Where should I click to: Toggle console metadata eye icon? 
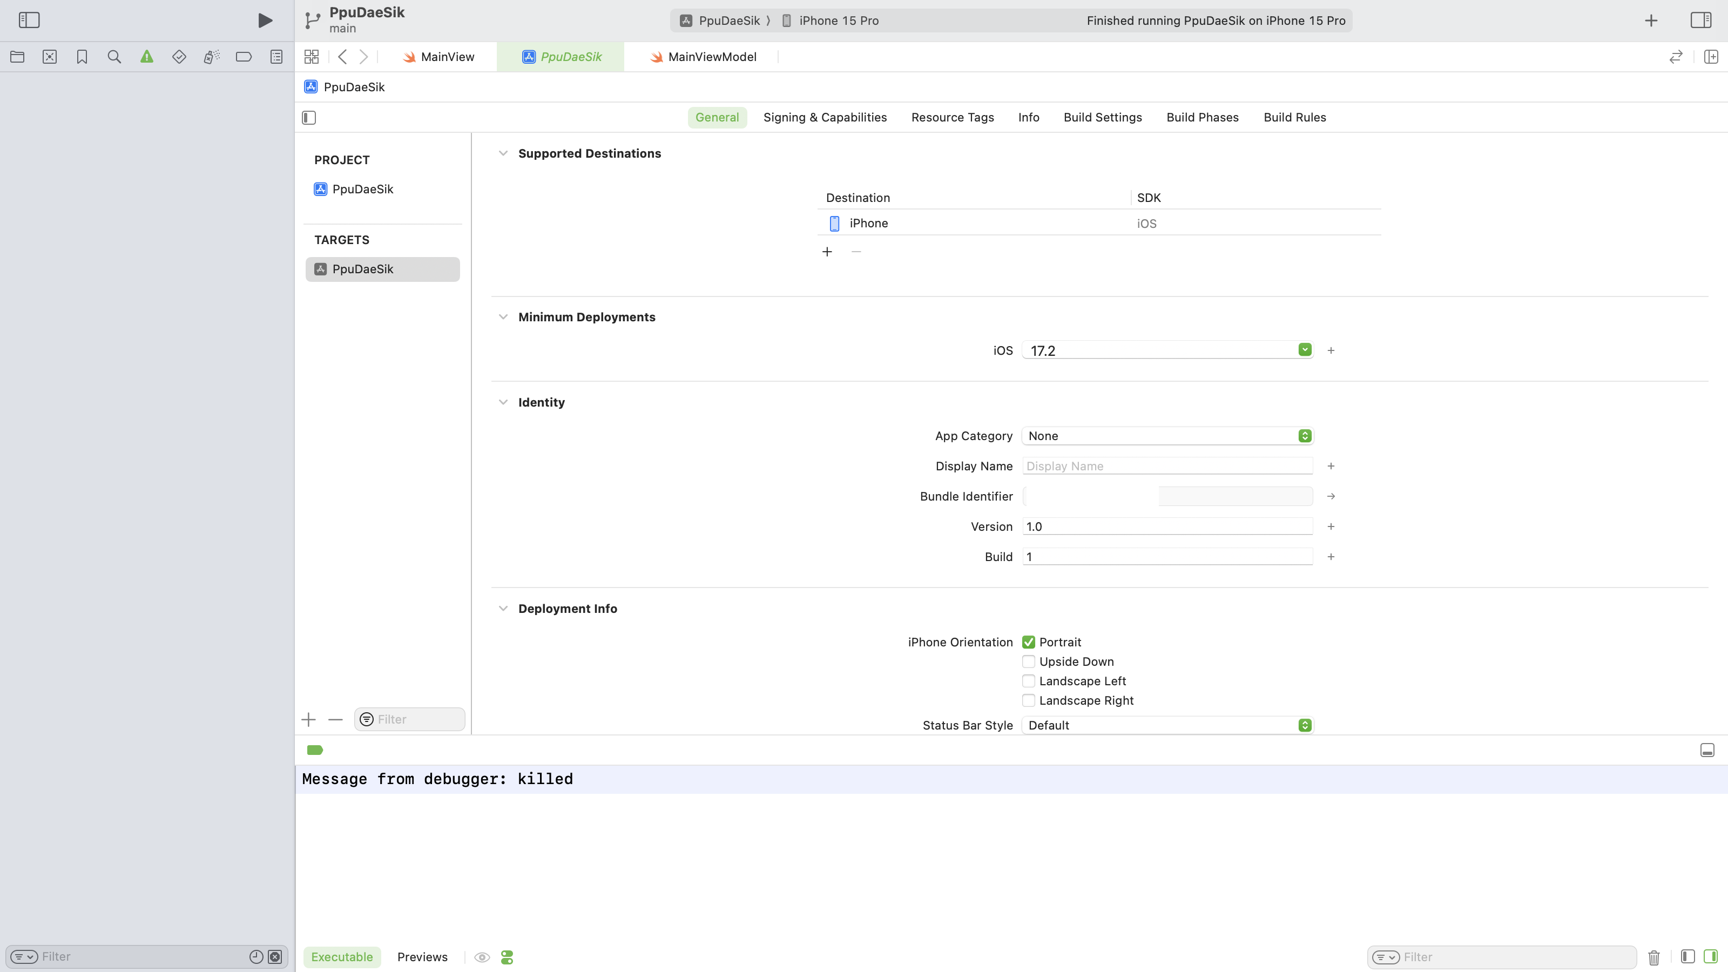pos(482,957)
